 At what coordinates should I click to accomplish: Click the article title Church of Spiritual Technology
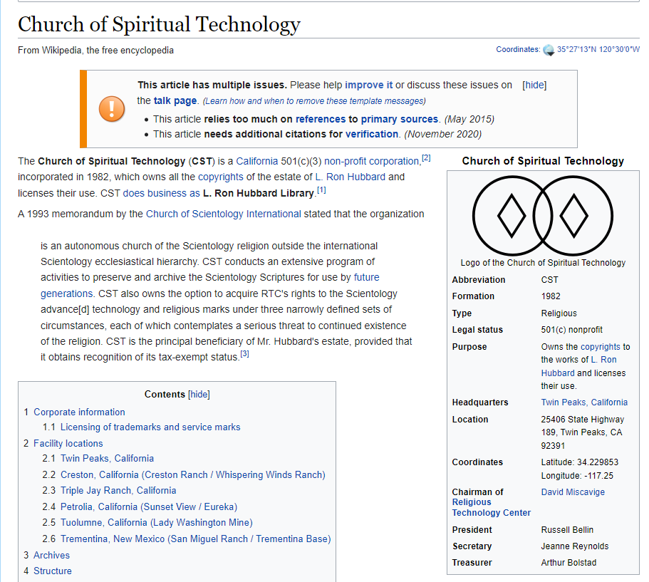coord(160,24)
